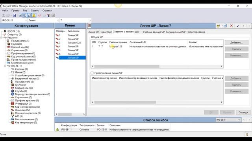Switch to the Расширенный SIP tab
Viewport: 252px width, 141px height.
click(176, 32)
